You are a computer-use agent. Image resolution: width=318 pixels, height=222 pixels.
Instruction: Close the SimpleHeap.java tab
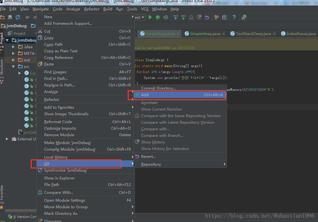[223, 34]
